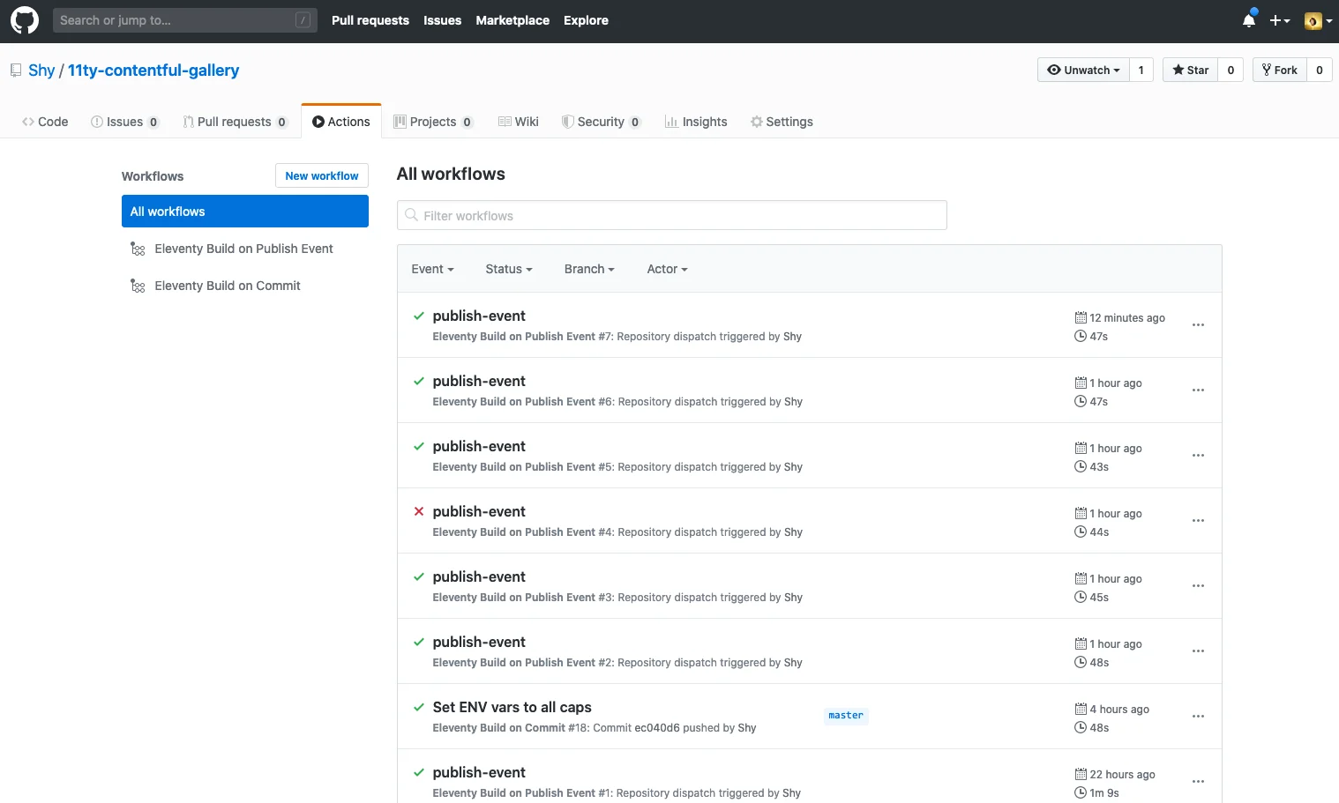Open the Insights tab
The width and height of the screenshot is (1339, 803).
[696, 122]
